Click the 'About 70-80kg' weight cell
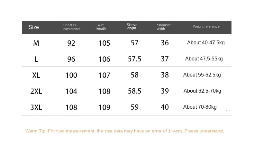Viewport: 254px width, 154px height. tap(200, 107)
